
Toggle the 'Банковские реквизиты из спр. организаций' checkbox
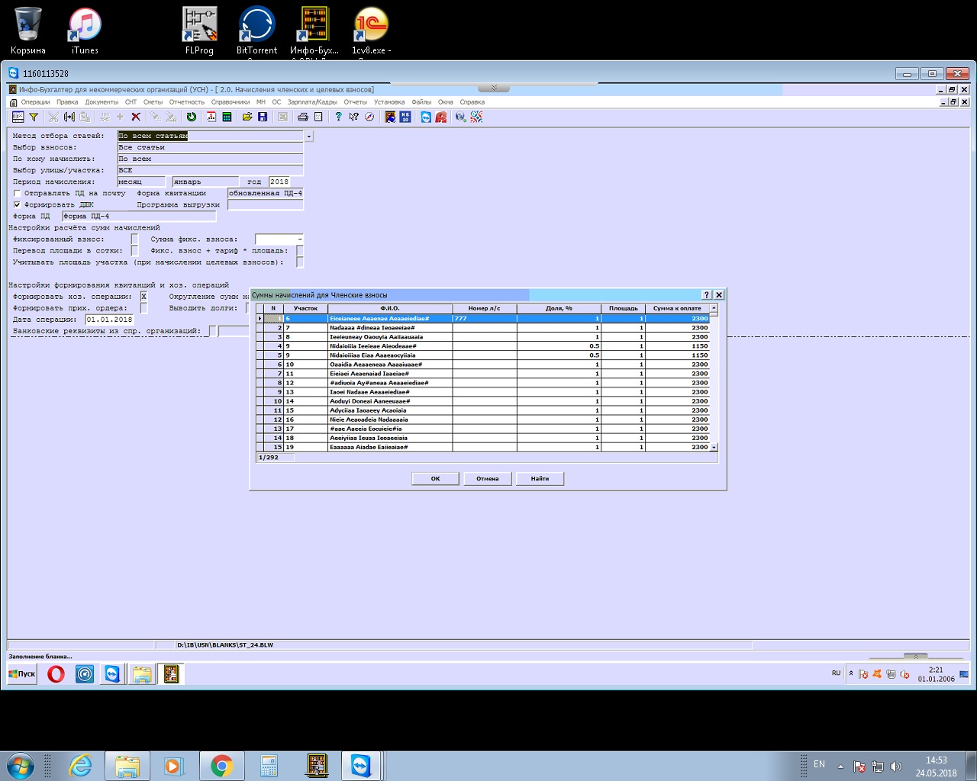pos(213,331)
